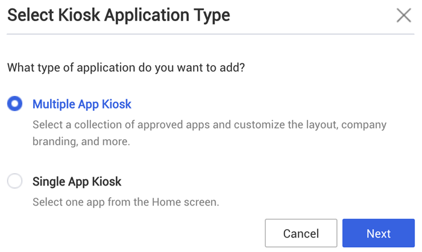Choose the Single App Kiosk radio button

pos(14,181)
